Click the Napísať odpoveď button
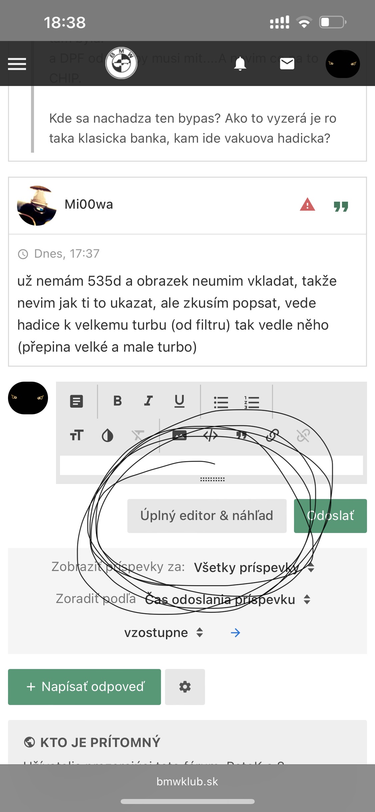Image resolution: width=375 pixels, height=812 pixels. pos(84,687)
